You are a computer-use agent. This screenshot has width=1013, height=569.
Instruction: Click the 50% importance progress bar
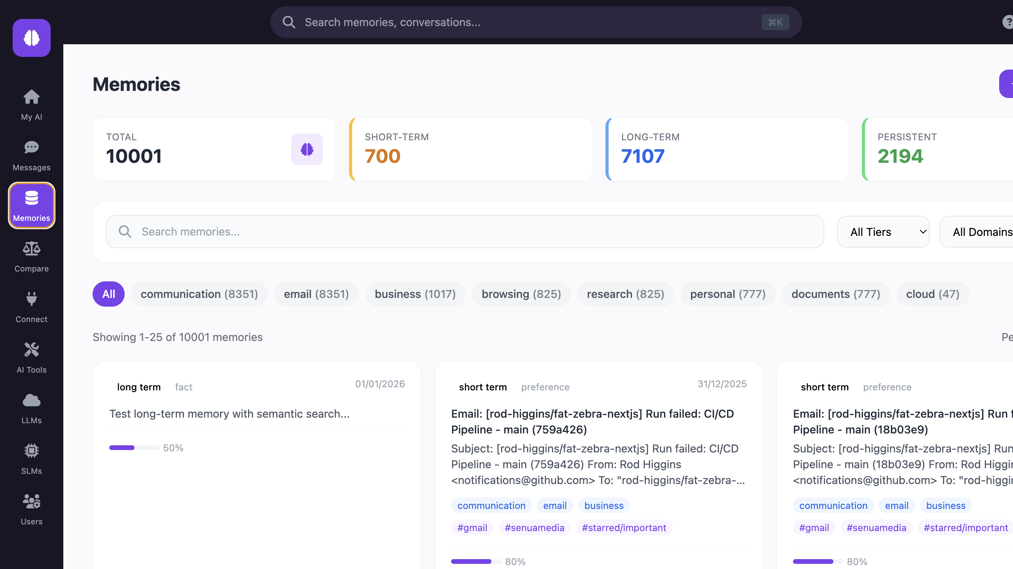(x=134, y=448)
